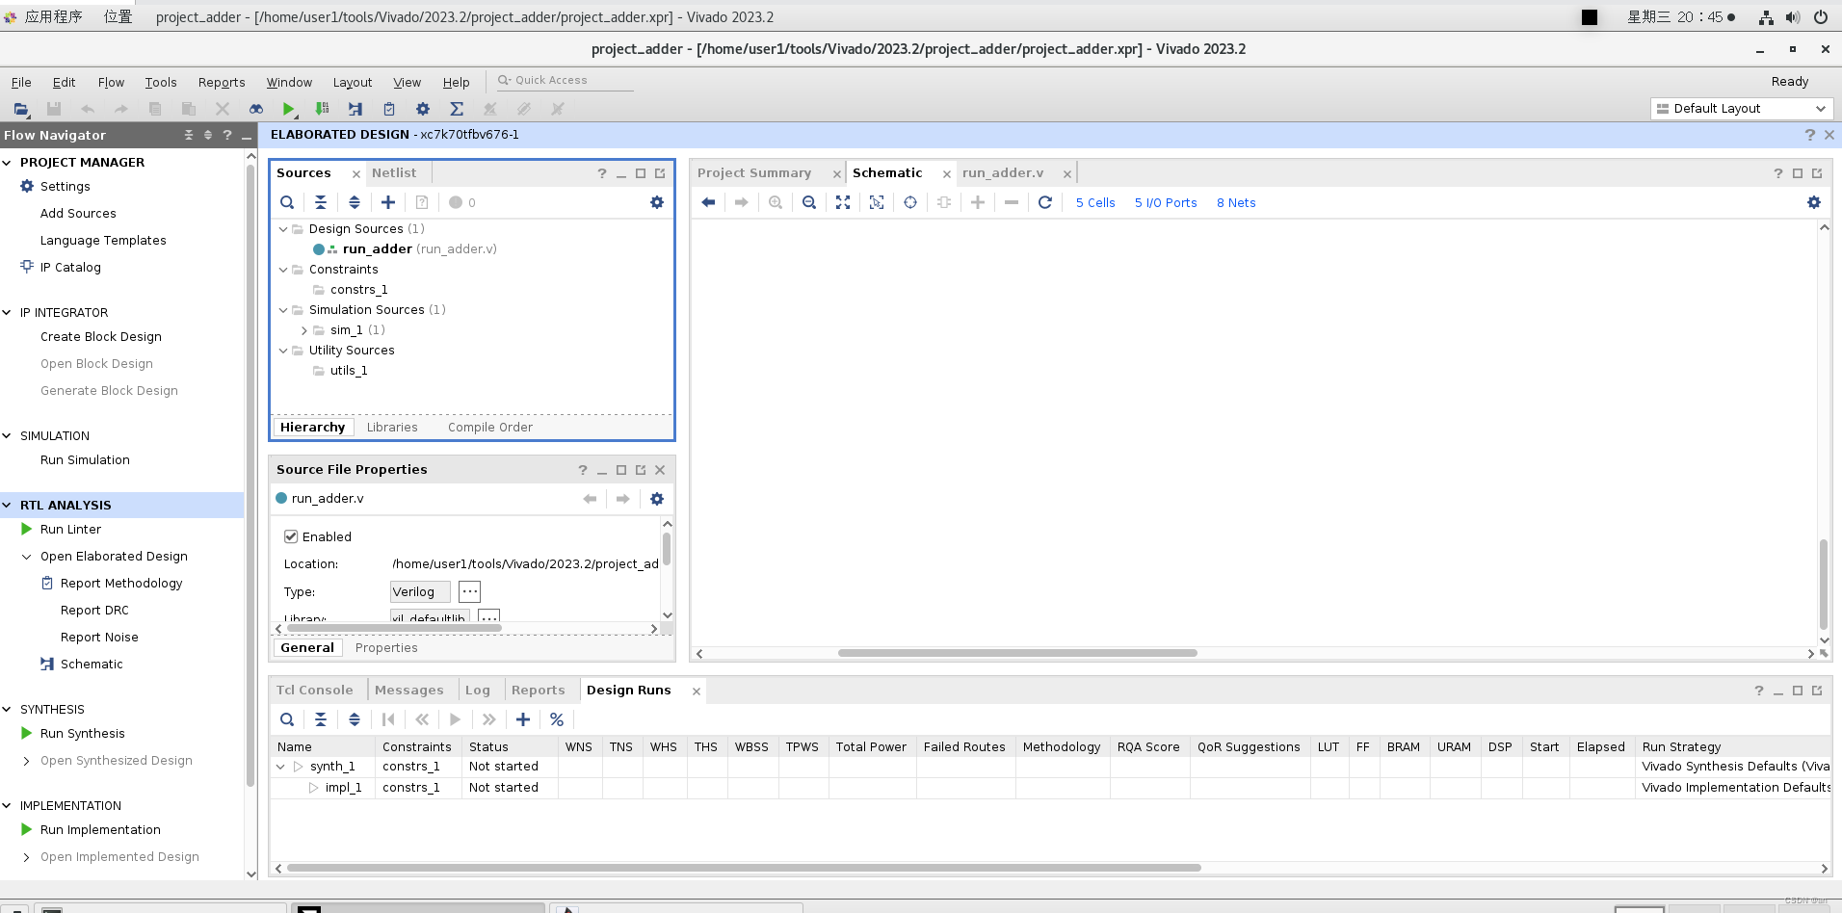Click the 5 Cells link
Screen dimensions: 1842x913
click(x=1095, y=203)
